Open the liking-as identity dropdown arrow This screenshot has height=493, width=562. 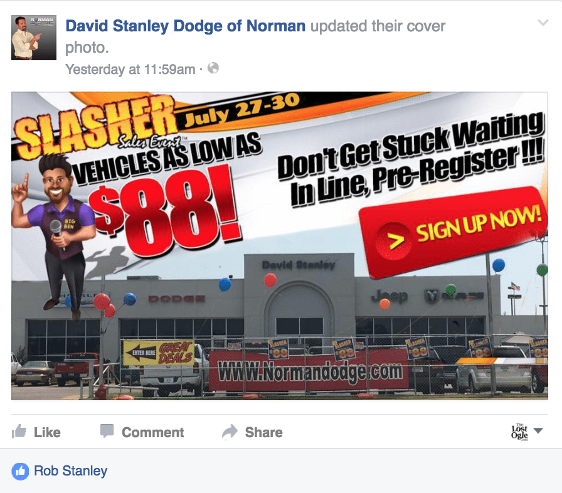coord(538,431)
